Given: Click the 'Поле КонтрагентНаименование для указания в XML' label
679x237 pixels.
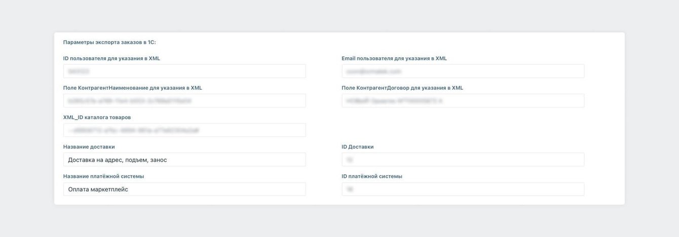Looking at the screenshot, I should [x=132, y=88].
